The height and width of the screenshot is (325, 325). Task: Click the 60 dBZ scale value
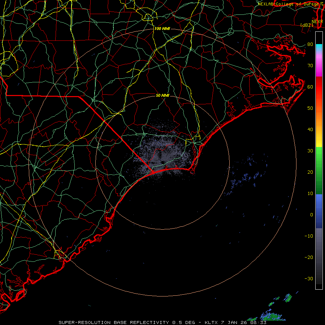tap(310, 87)
